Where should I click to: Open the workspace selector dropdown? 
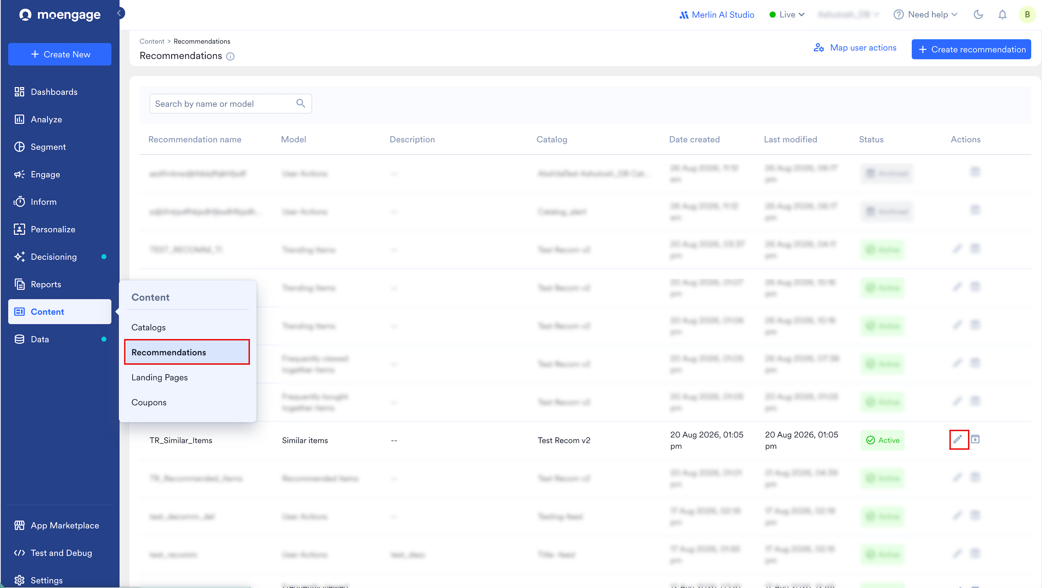point(849,15)
